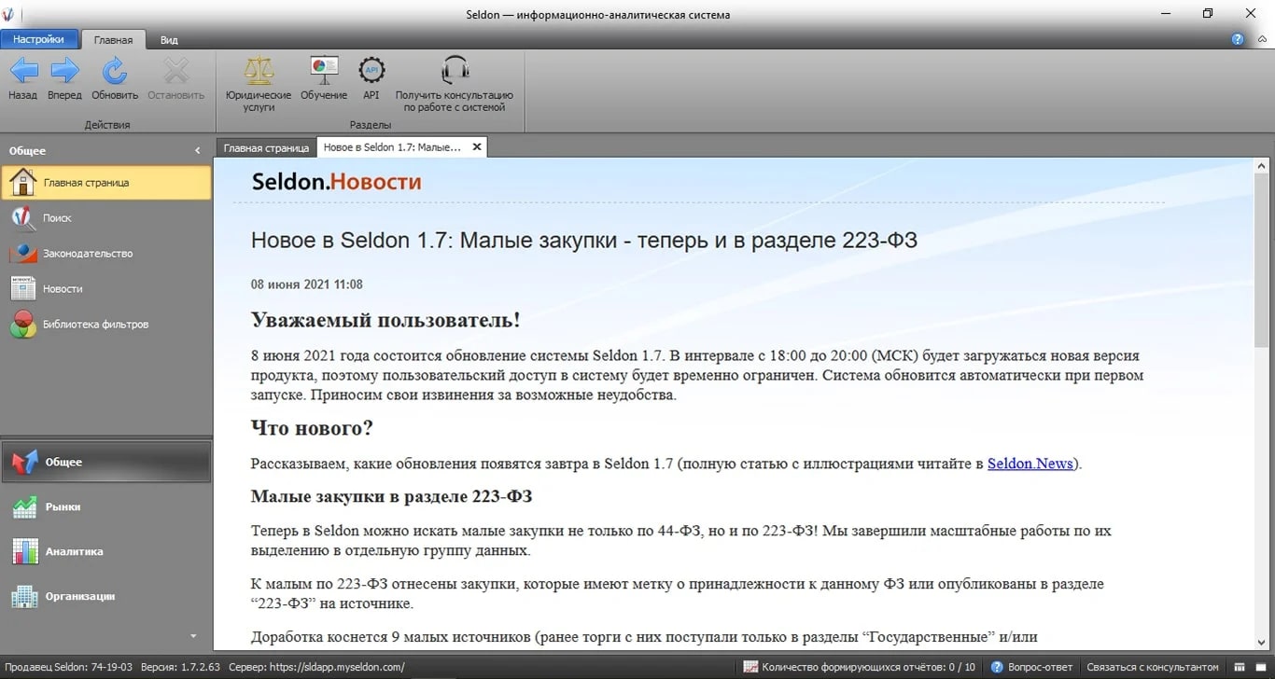Screen dimensions: 1275x679
Task: Click Малые закупки в разделе 223-ФЗ heading
Action: (x=391, y=496)
